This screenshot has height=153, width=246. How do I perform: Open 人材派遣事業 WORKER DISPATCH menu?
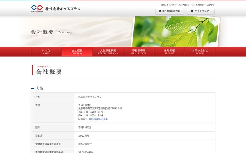coord(108,52)
